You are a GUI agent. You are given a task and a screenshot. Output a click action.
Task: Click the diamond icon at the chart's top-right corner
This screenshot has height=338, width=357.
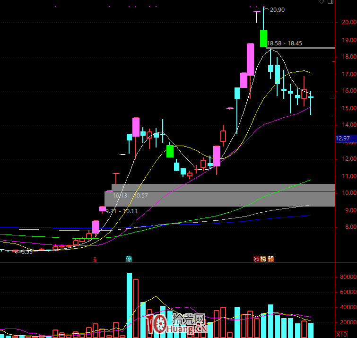[x=322, y=1]
